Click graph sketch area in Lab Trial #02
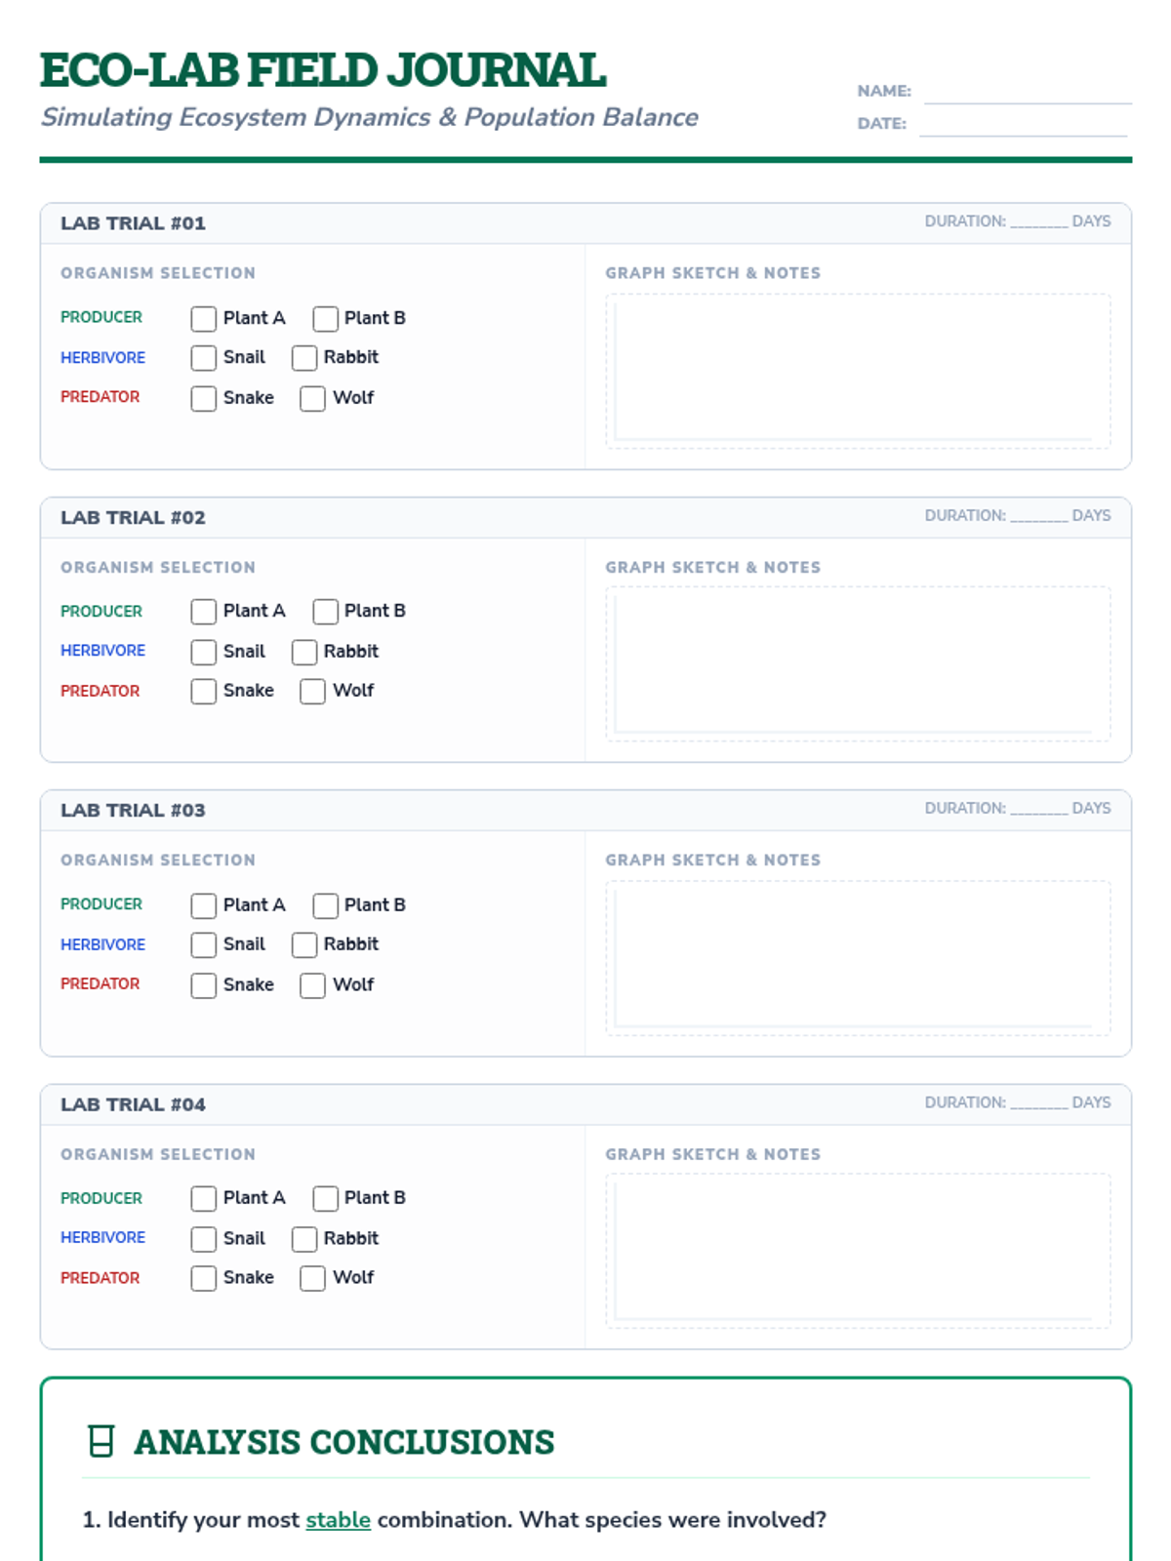The image size is (1171, 1561). 858,663
